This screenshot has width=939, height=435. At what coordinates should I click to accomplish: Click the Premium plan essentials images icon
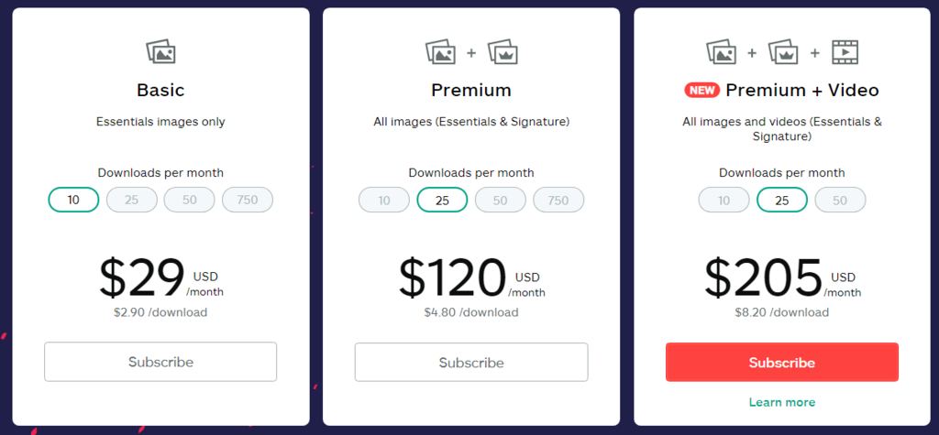(x=440, y=51)
